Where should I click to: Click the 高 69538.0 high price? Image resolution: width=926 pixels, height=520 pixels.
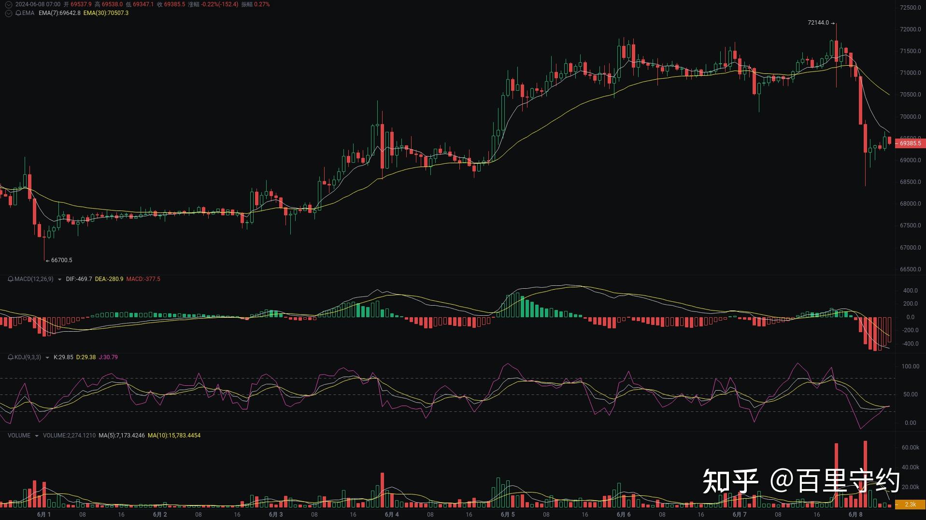[x=109, y=4]
